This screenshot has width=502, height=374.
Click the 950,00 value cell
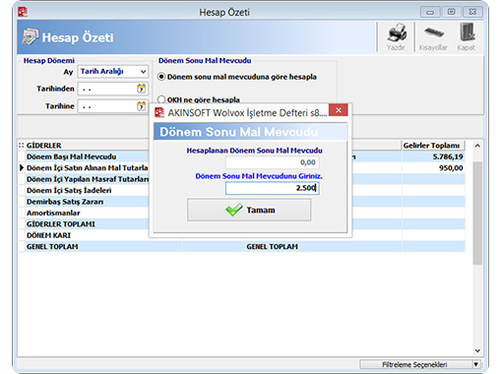433,168
